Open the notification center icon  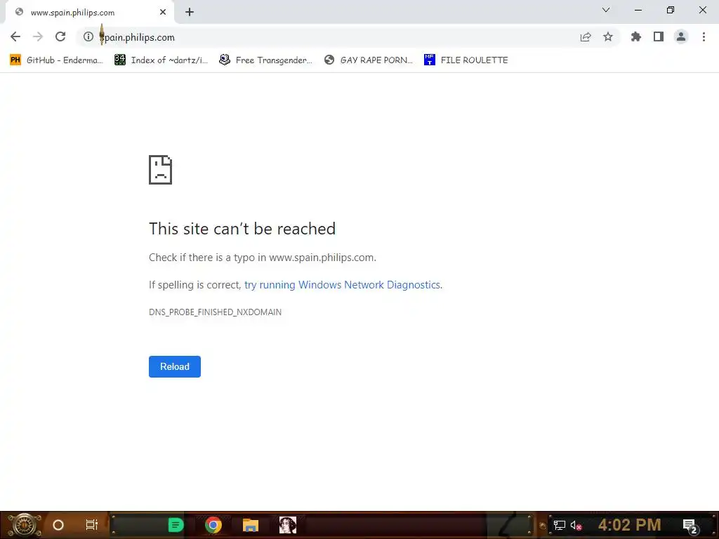tap(690, 526)
